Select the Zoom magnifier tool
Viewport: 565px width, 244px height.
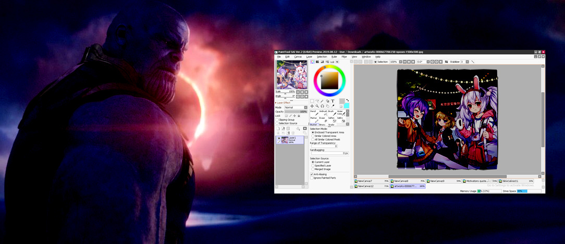(x=317, y=106)
